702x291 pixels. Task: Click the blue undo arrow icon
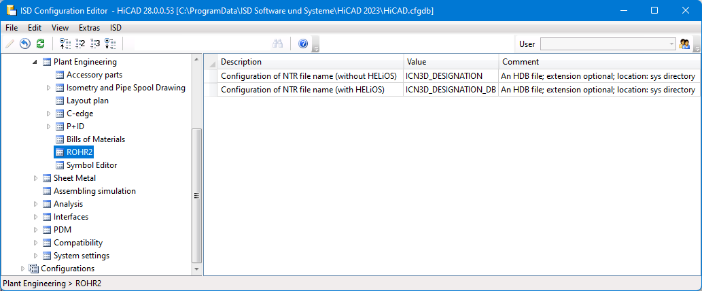(x=25, y=44)
